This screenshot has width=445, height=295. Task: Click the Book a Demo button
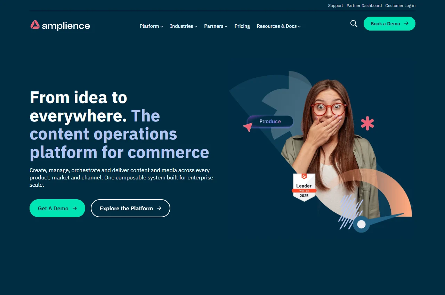click(x=389, y=24)
